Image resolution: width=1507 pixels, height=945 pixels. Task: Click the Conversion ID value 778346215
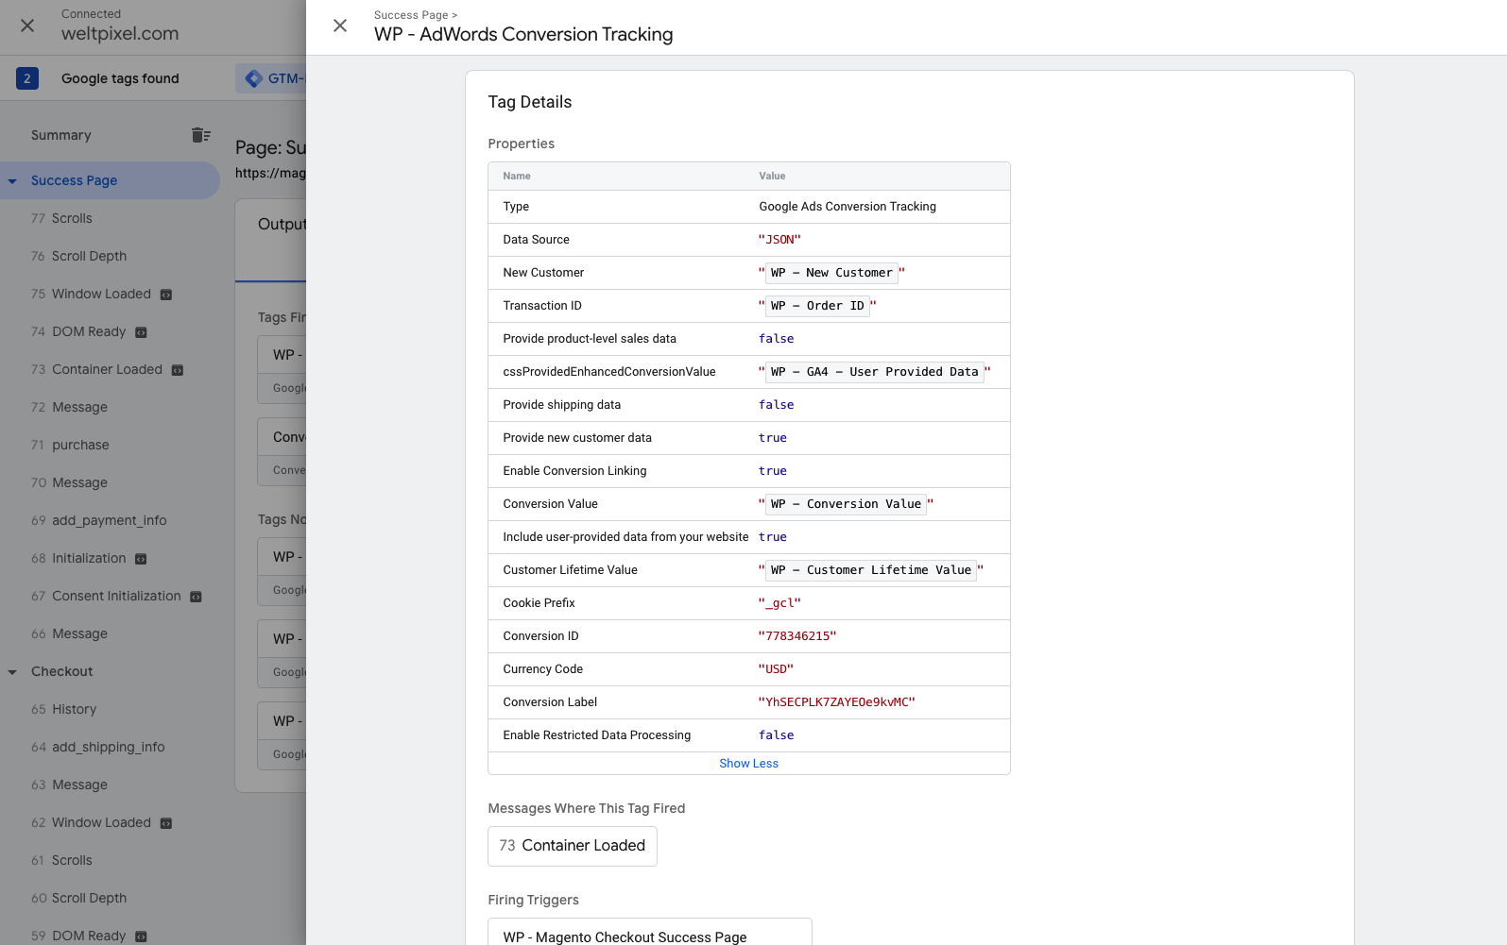(x=797, y=636)
